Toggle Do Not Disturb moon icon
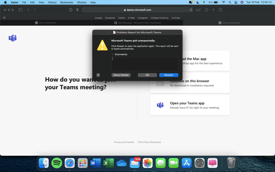Viewport: 275px width, 172px height. point(198,2)
